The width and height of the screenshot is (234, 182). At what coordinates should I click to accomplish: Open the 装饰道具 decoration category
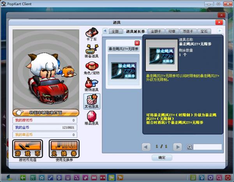(x=92, y=85)
